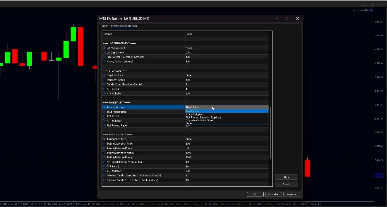Viewport: 387px width, 207px height.
Task: Select the Take Profit Points label
Action: [x=116, y=112]
